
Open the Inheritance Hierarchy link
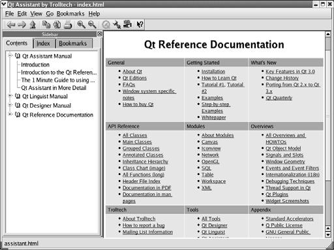[145, 161]
